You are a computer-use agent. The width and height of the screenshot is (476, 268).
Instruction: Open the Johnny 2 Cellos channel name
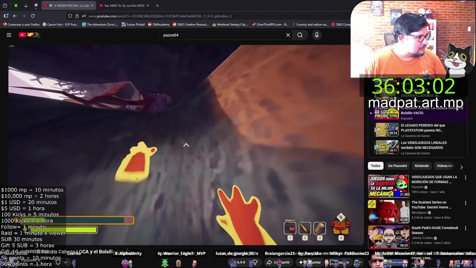point(423,238)
